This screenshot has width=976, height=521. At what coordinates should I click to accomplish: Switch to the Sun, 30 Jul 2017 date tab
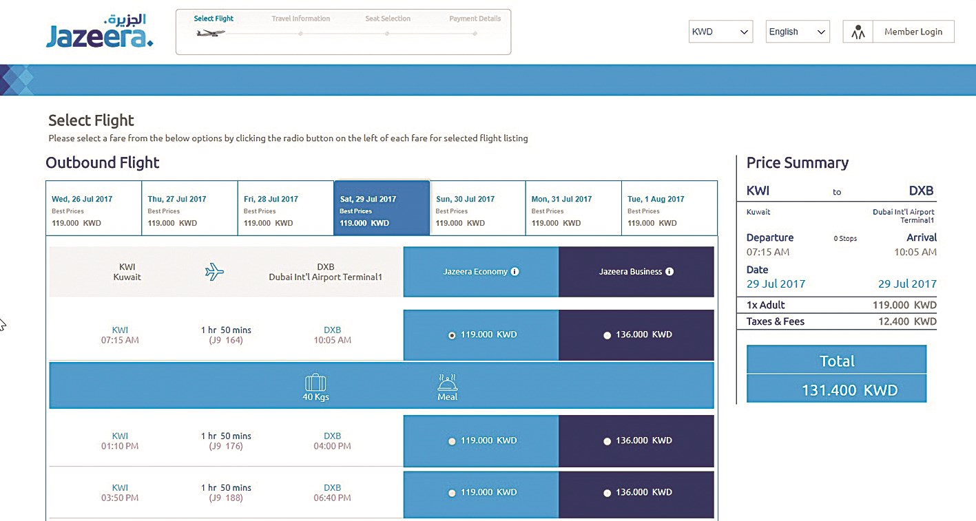point(477,209)
